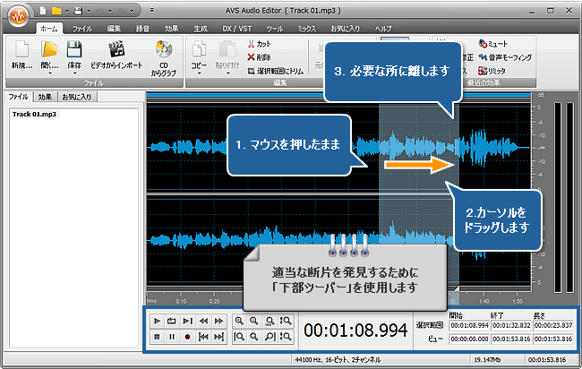Click the Play button in transport controls

tap(158, 320)
